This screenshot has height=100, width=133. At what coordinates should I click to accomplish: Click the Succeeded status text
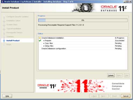pyautogui.click(x=119, y=40)
